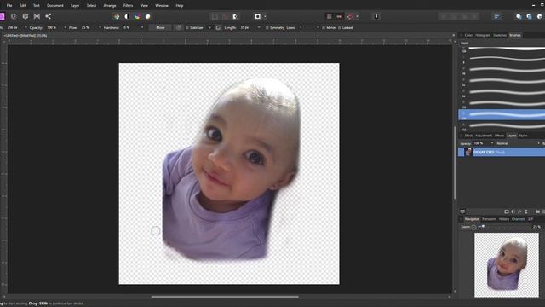Open the Snapping options dropdown arrow
Viewport: 545px width, 307px height.
tap(357, 16)
